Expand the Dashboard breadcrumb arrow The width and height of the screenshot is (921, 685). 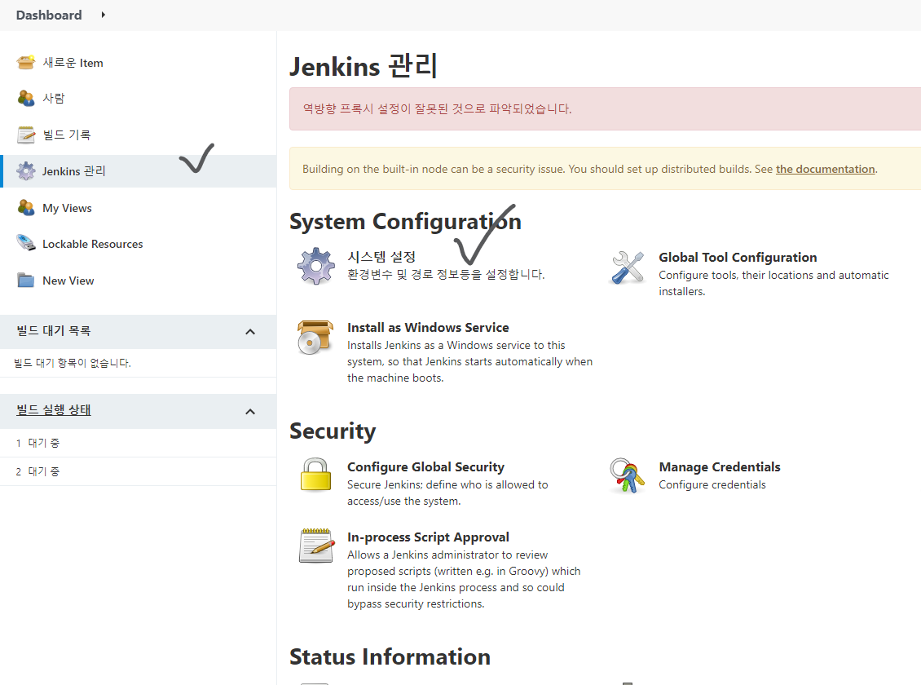[104, 15]
